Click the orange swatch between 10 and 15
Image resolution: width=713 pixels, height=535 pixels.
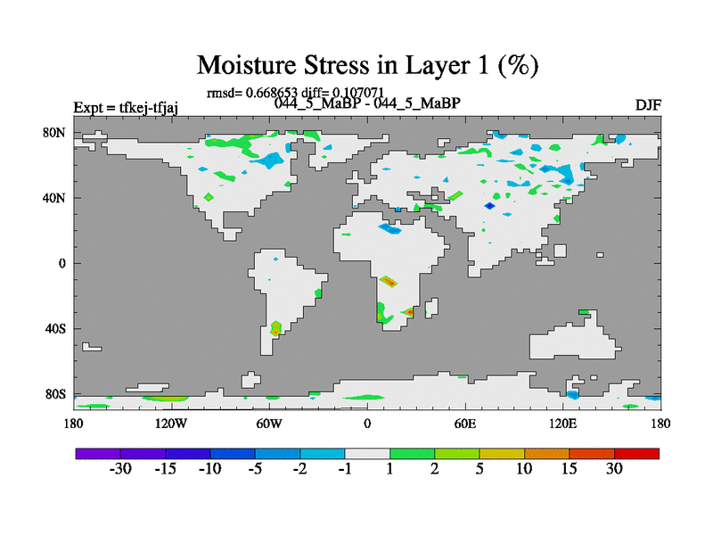(x=547, y=454)
